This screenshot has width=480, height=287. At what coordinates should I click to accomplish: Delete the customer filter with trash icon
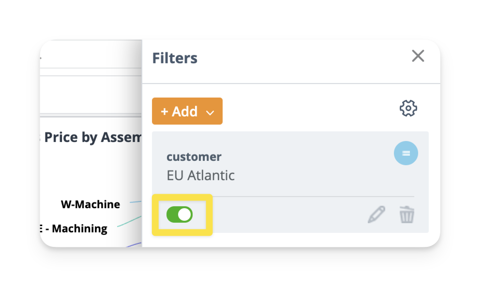tap(406, 215)
